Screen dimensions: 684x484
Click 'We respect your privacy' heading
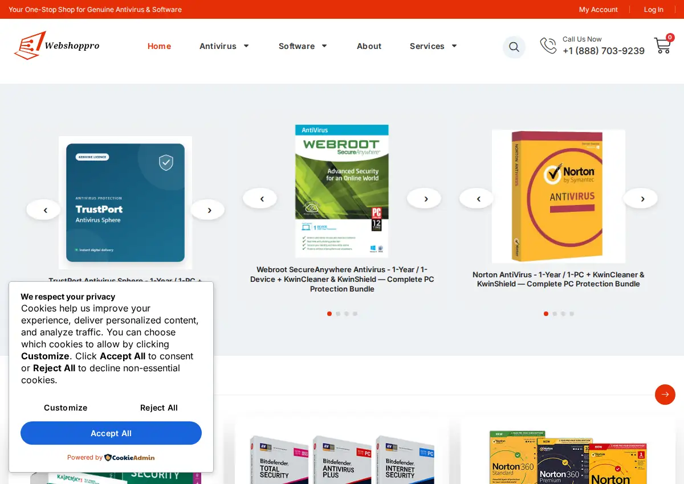point(68,297)
